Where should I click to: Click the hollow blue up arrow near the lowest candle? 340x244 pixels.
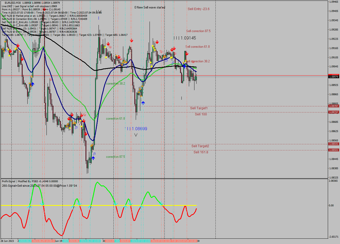(94, 153)
